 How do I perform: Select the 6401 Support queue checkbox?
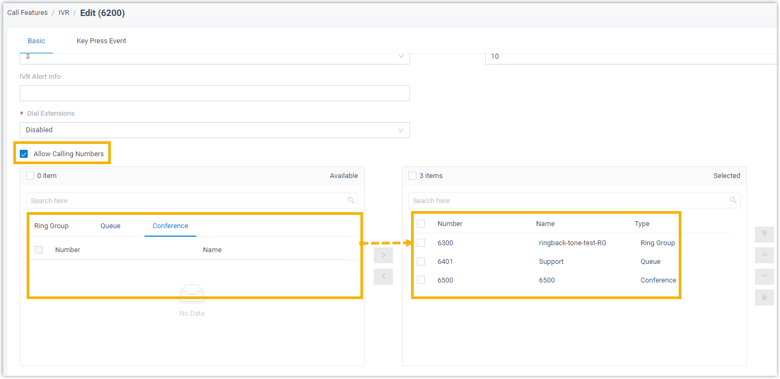pos(421,262)
